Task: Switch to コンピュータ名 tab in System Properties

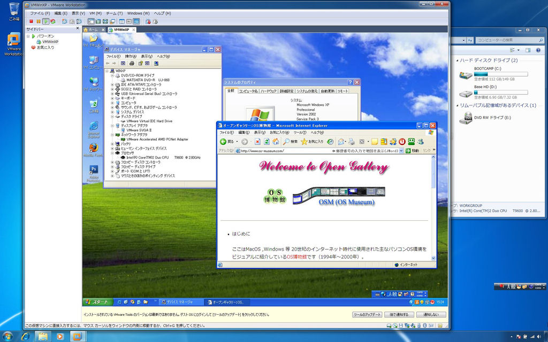Action: coord(248,91)
